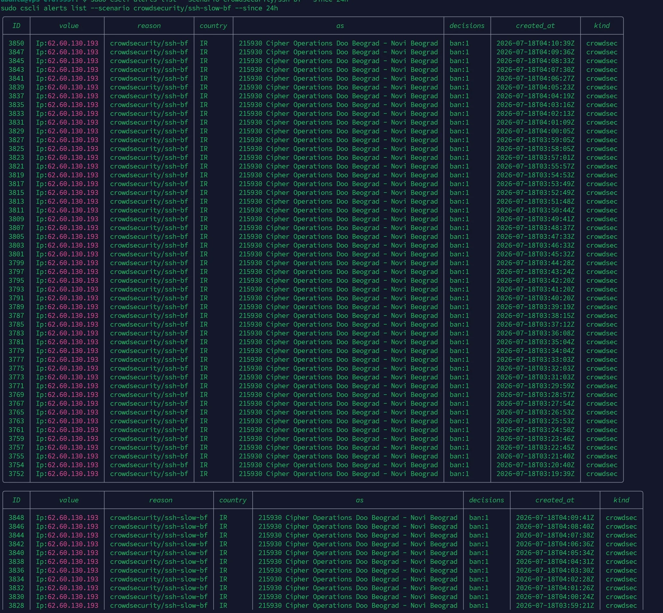Image resolution: width=663 pixels, height=613 pixels.
Task: Click timestamp 2026-07-18T04:04:31Z
Action: (x=555, y=562)
